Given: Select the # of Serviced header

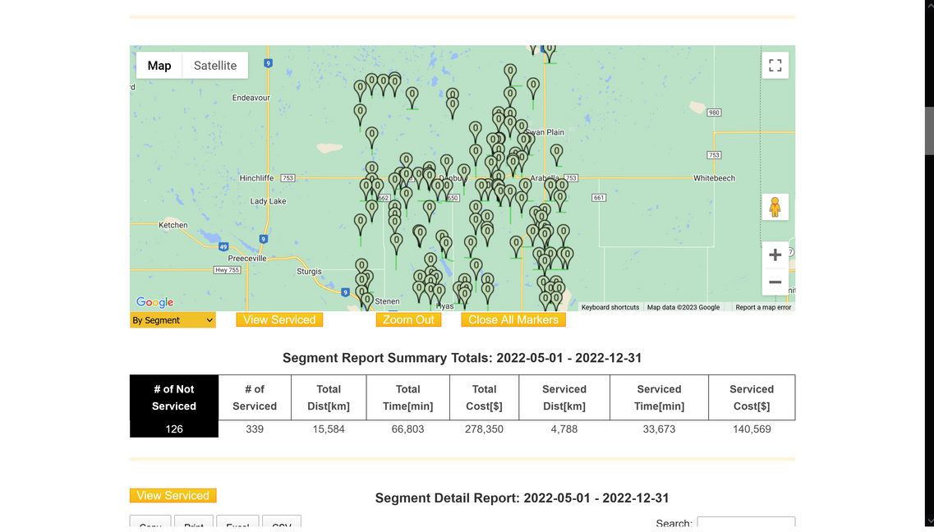Looking at the screenshot, I should pos(255,397).
